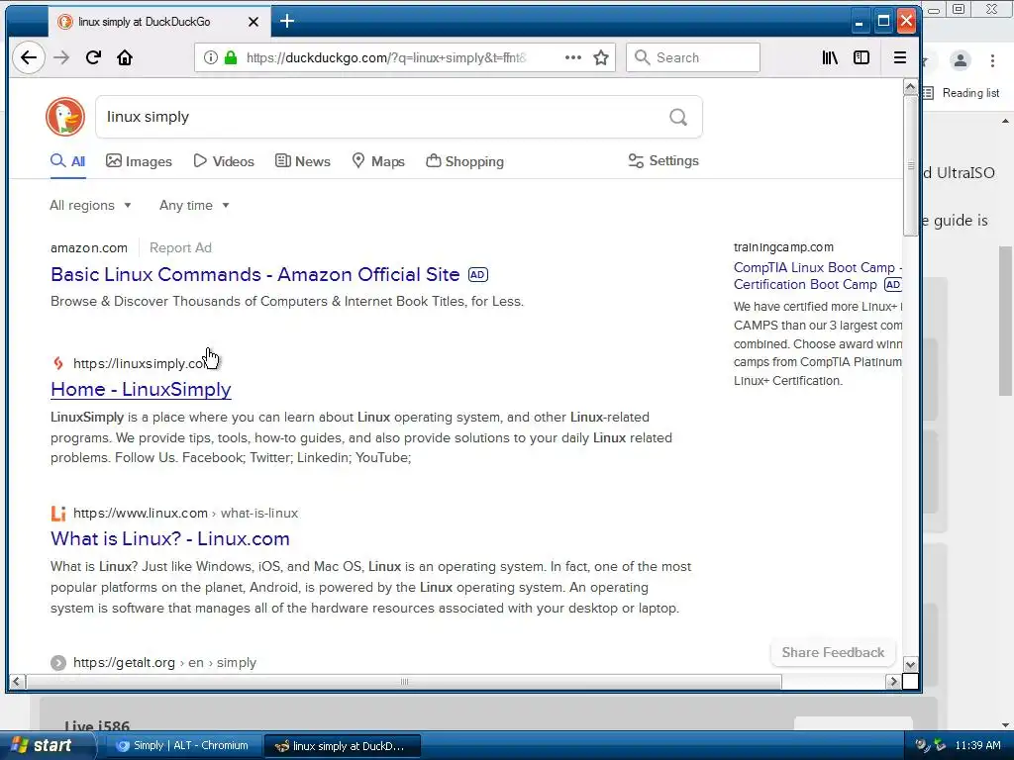
Task: Click the LinuxSimply result favicon
Action: (58, 363)
